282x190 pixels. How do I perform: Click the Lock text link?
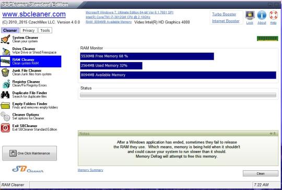[250, 23]
